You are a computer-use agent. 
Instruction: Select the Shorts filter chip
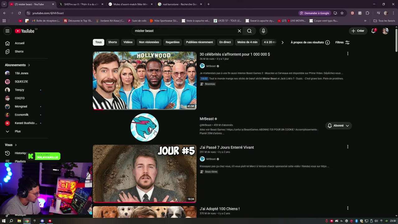coord(113,42)
